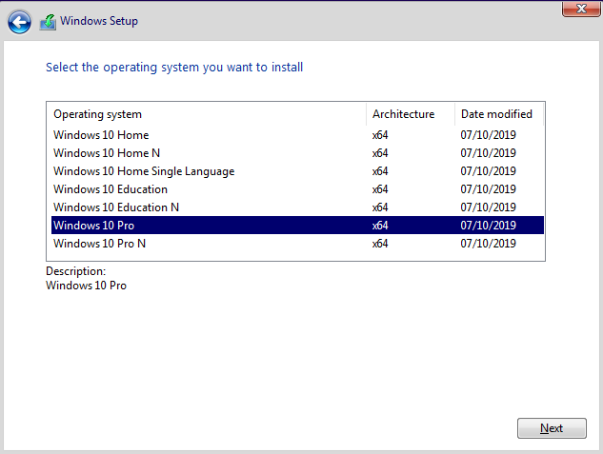
Task: Select Windows 10 Home edition
Action: 297,135
